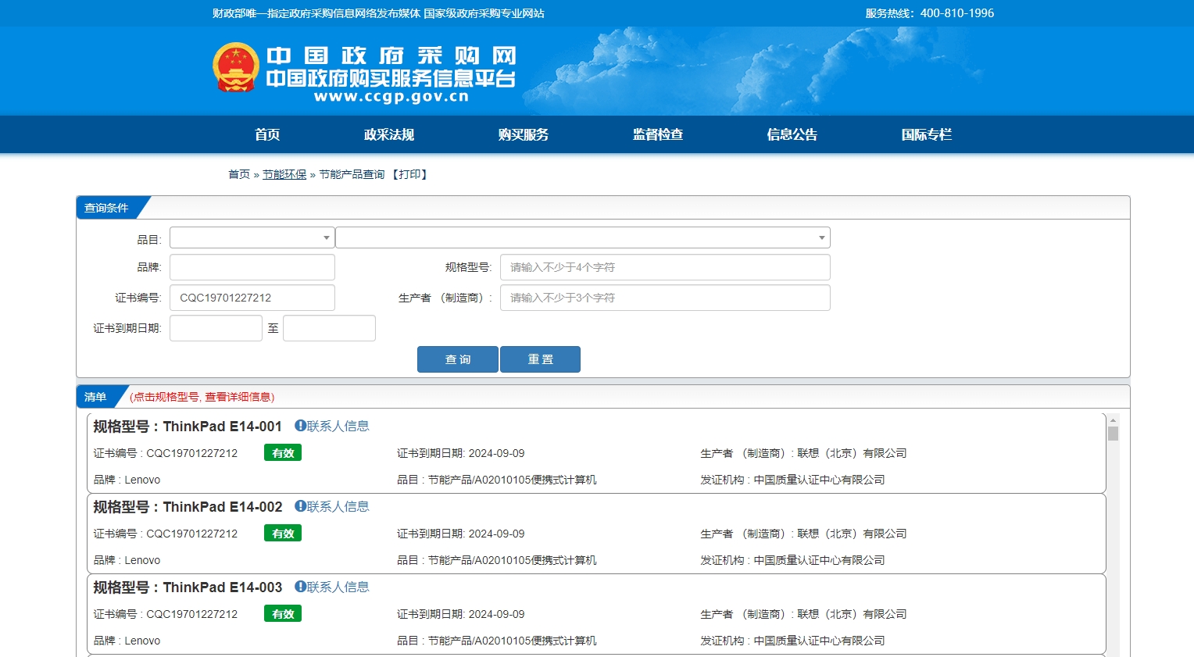The height and width of the screenshot is (657, 1194).
Task: Open 联系人信息 link for ThinkPad E14-002
Action: tap(338, 506)
